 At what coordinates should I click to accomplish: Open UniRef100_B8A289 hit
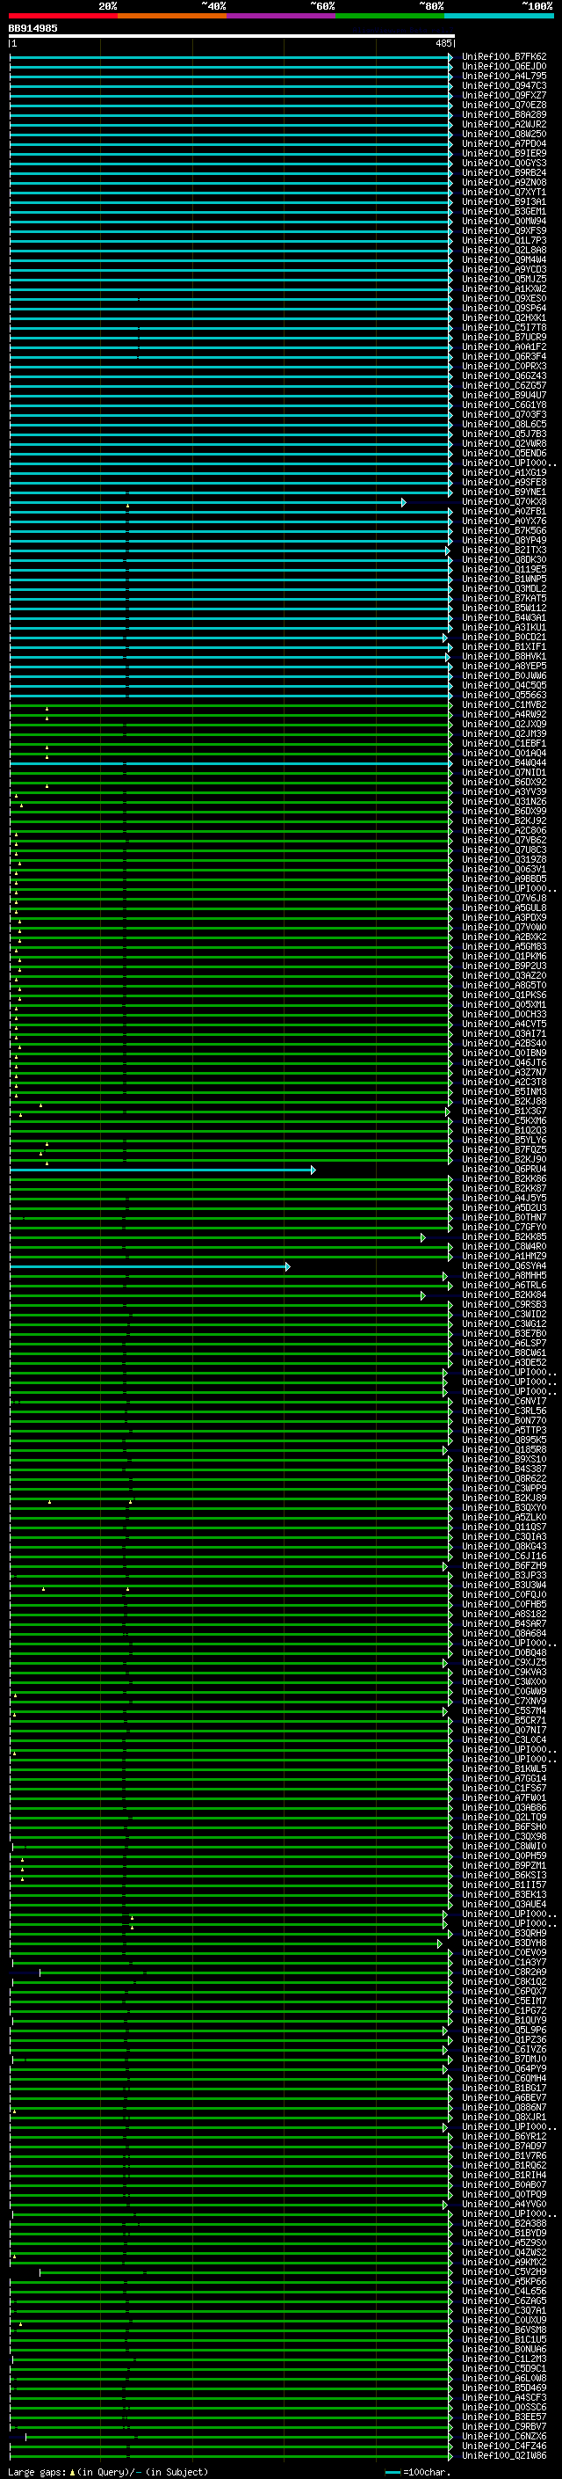[504, 114]
